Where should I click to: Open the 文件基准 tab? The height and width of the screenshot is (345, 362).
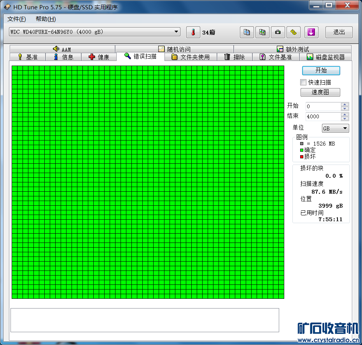(276, 57)
